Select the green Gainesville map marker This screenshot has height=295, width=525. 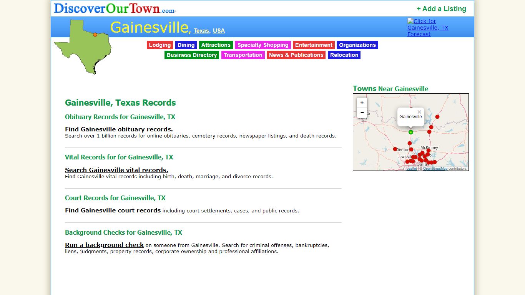(x=411, y=132)
